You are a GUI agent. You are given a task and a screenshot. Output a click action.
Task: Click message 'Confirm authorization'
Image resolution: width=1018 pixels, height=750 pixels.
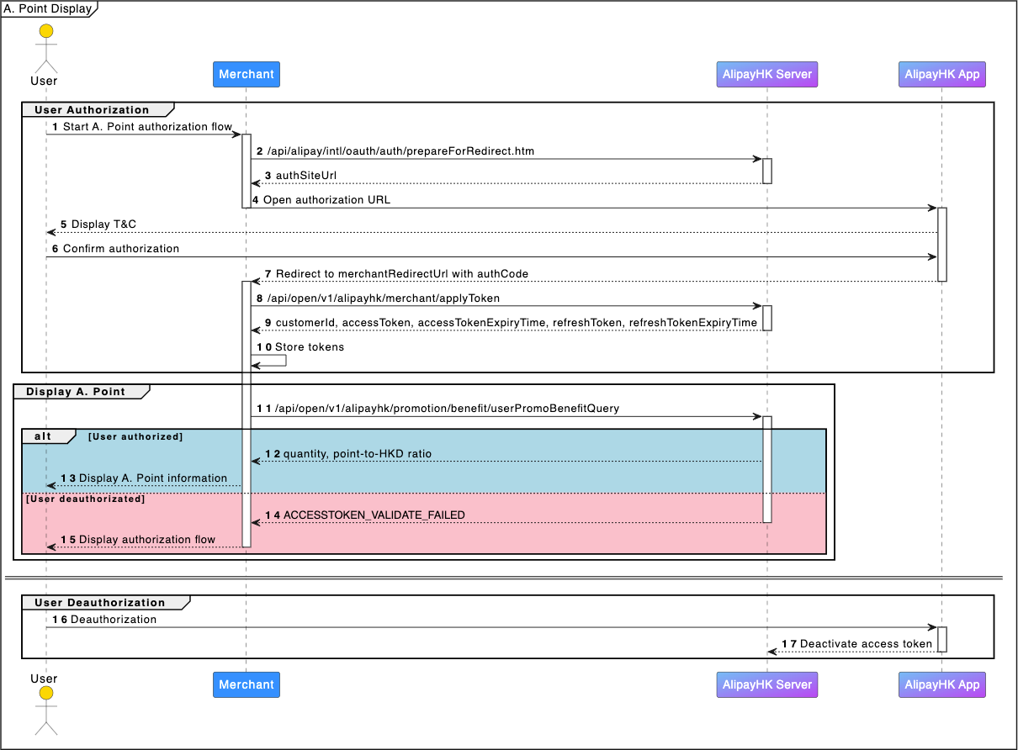(x=121, y=249)
